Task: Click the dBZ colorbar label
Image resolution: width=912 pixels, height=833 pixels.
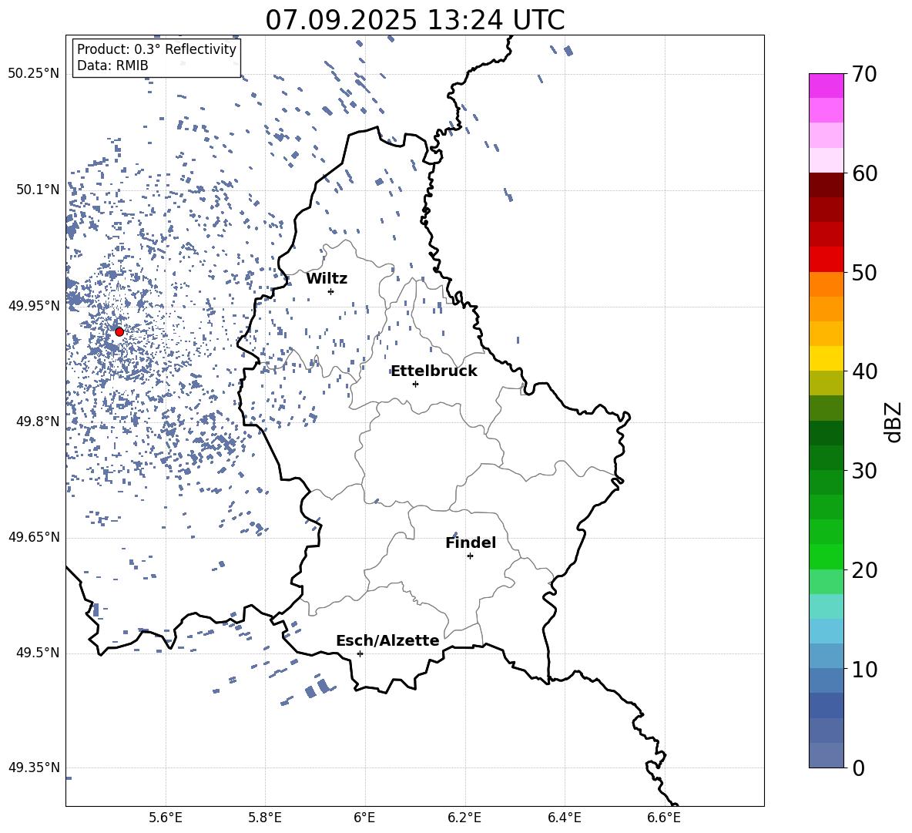Action: 892,422
